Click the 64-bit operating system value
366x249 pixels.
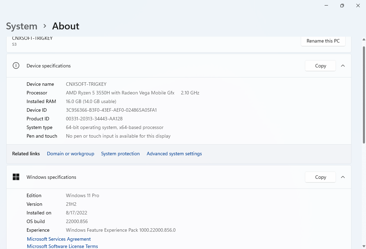[115, 127]
